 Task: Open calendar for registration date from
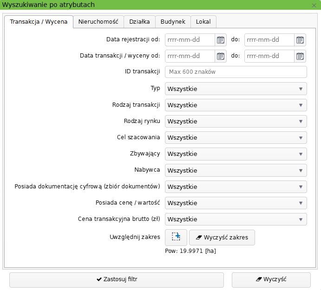[221, 40]
